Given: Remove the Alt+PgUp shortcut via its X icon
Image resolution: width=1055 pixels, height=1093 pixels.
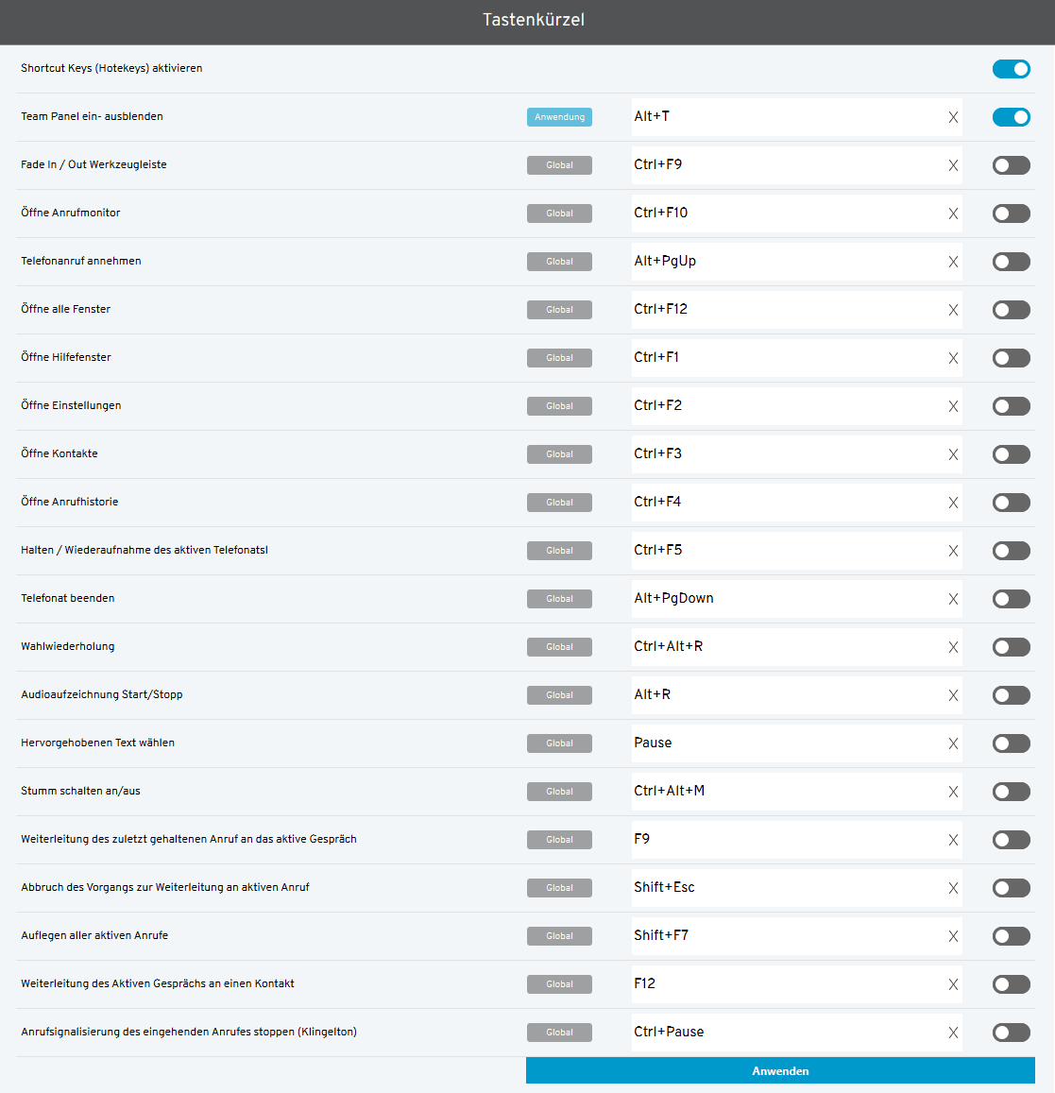Looking at the screenshot, I should coord(953,262).
